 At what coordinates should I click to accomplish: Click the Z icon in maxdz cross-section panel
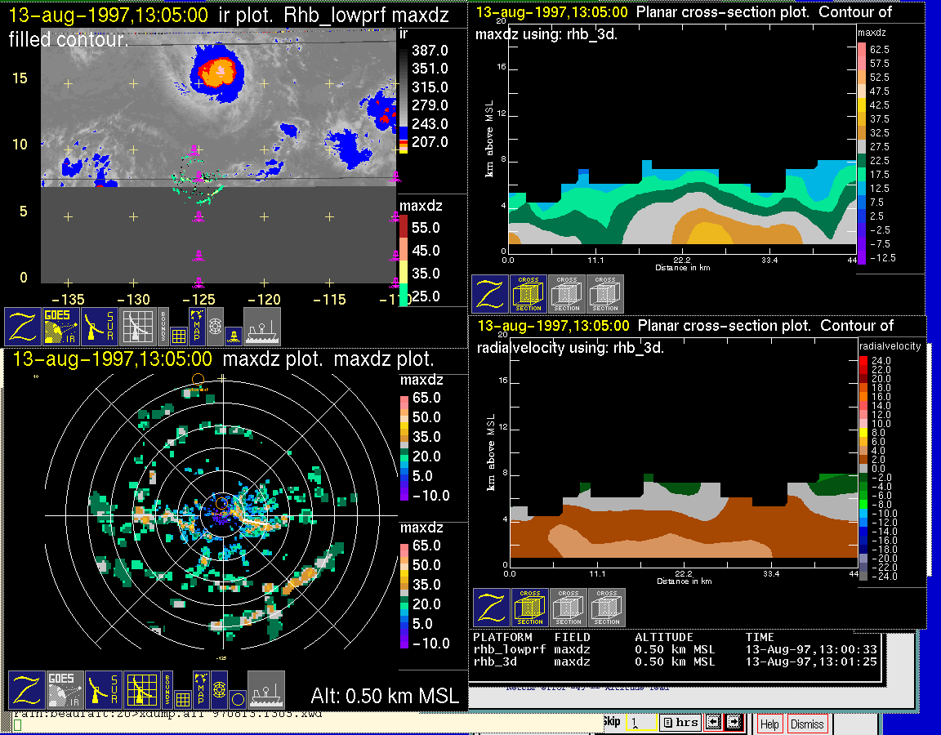(x=488, y=293)
